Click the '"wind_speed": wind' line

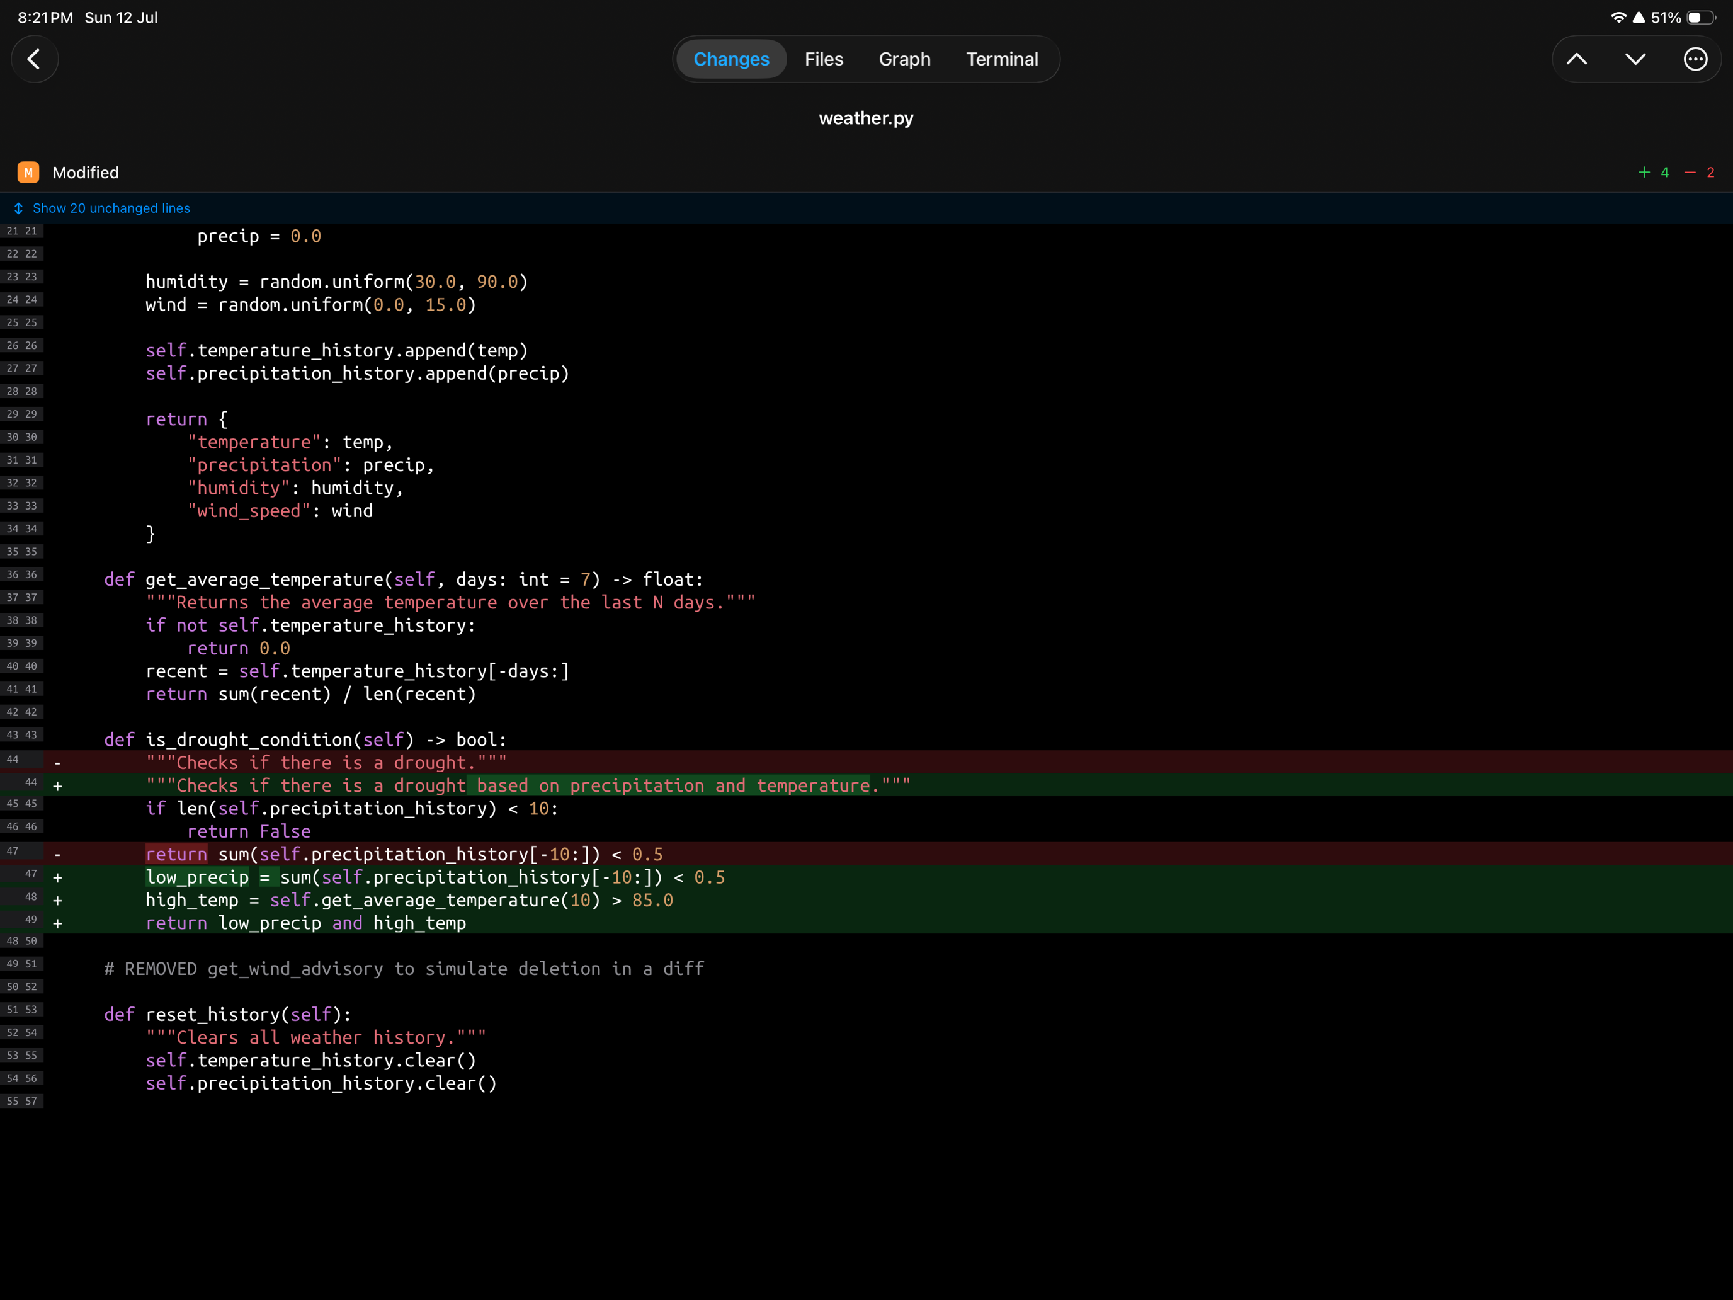280,511
